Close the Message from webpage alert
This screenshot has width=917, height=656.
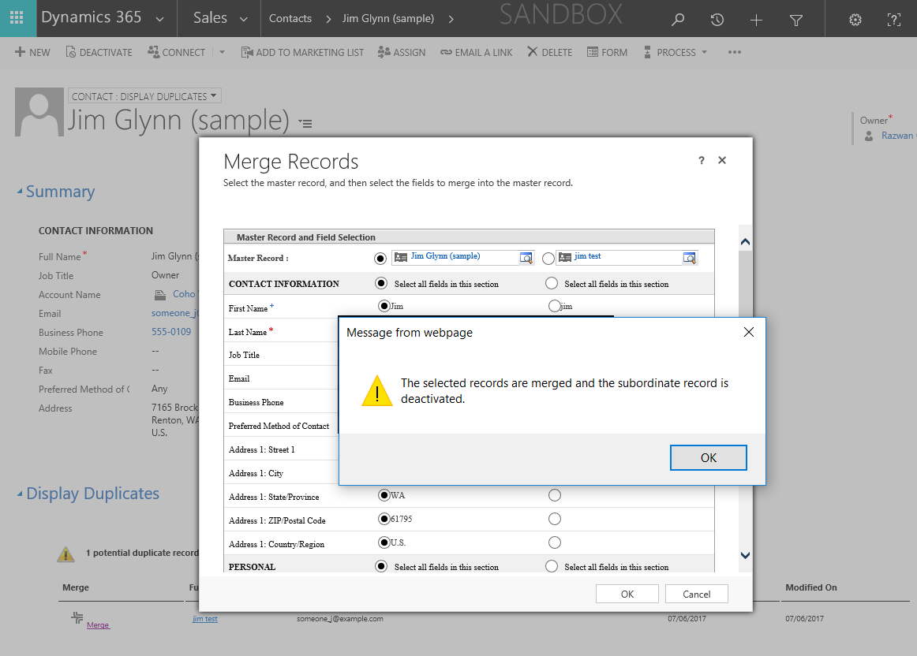[x=749, y=332]
